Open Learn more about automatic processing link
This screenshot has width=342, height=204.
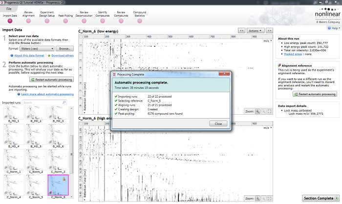coord(47,94)
